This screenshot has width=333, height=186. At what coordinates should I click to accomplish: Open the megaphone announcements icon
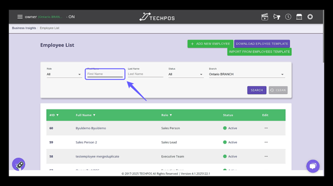pos(276,17)
